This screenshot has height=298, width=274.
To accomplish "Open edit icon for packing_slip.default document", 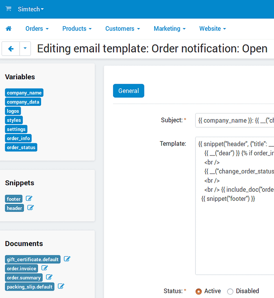I will (x=61, y=286).
